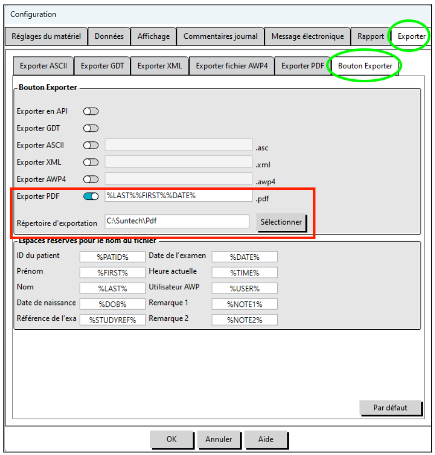The width and height of the screenshot is (435, 455).
Task: Switch to the Exporter fichier AWP4 sub-tab
Action: pos(232,66)
